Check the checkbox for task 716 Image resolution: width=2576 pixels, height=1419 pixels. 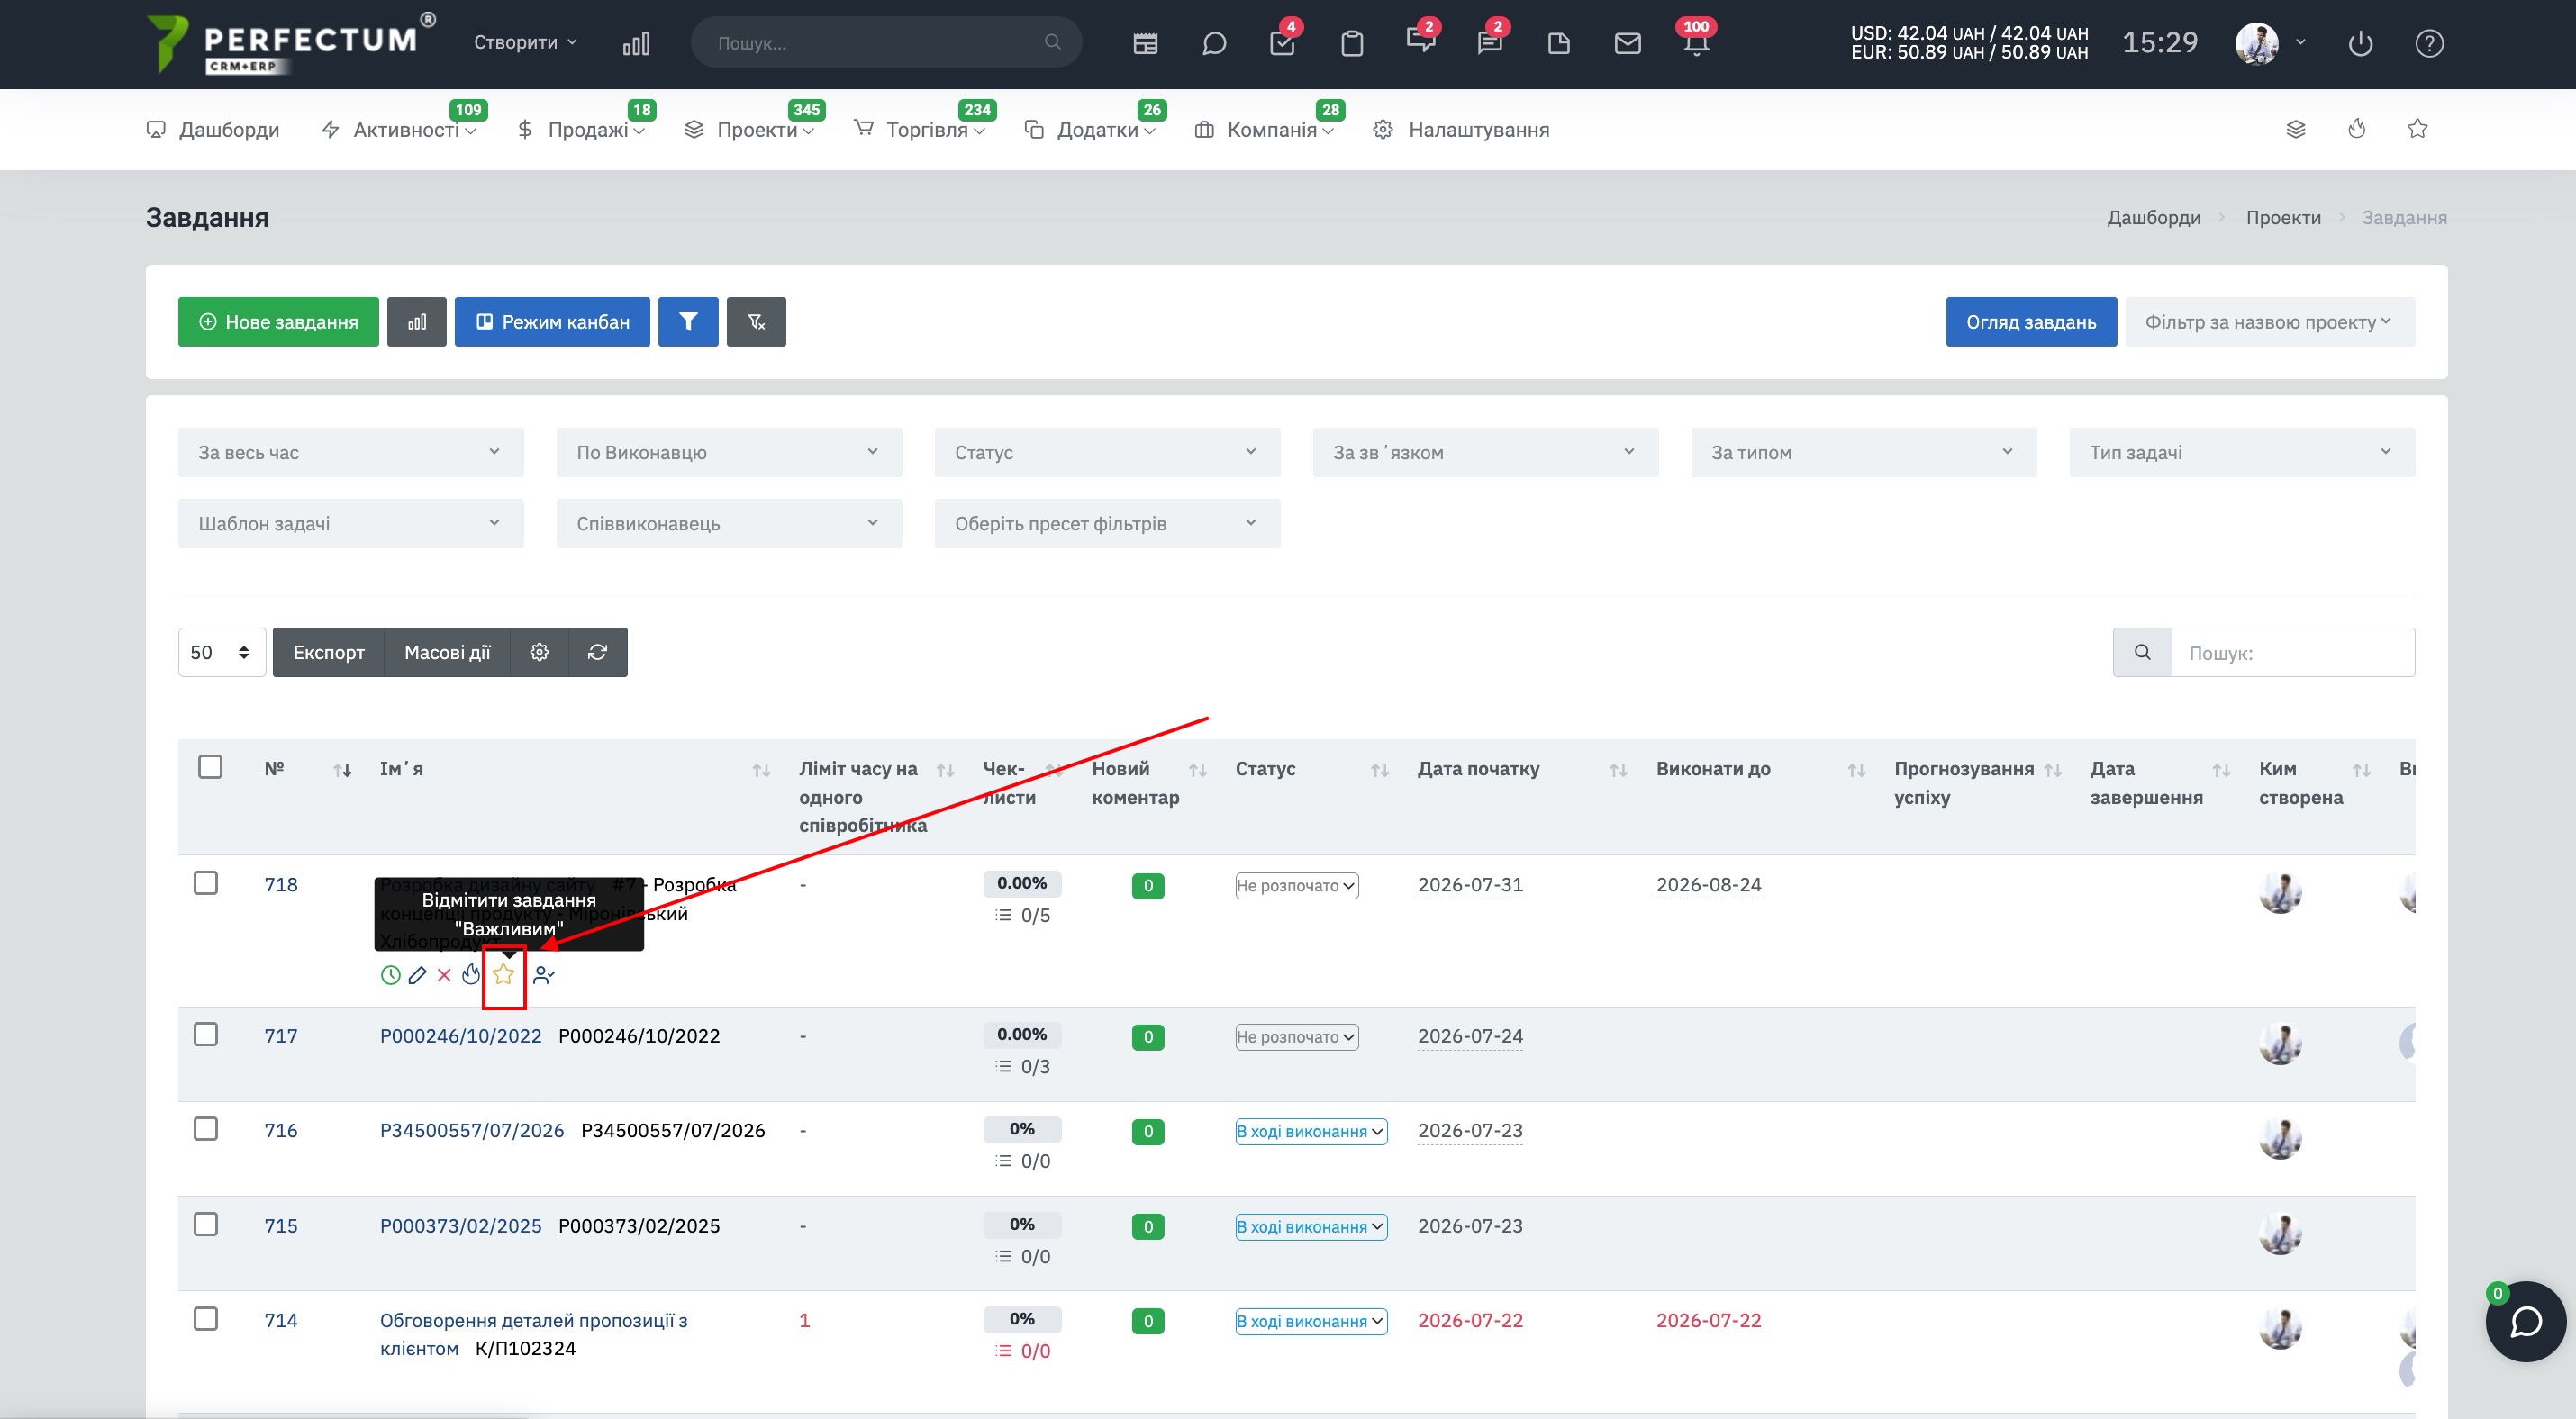click(x=206, y=1129)
